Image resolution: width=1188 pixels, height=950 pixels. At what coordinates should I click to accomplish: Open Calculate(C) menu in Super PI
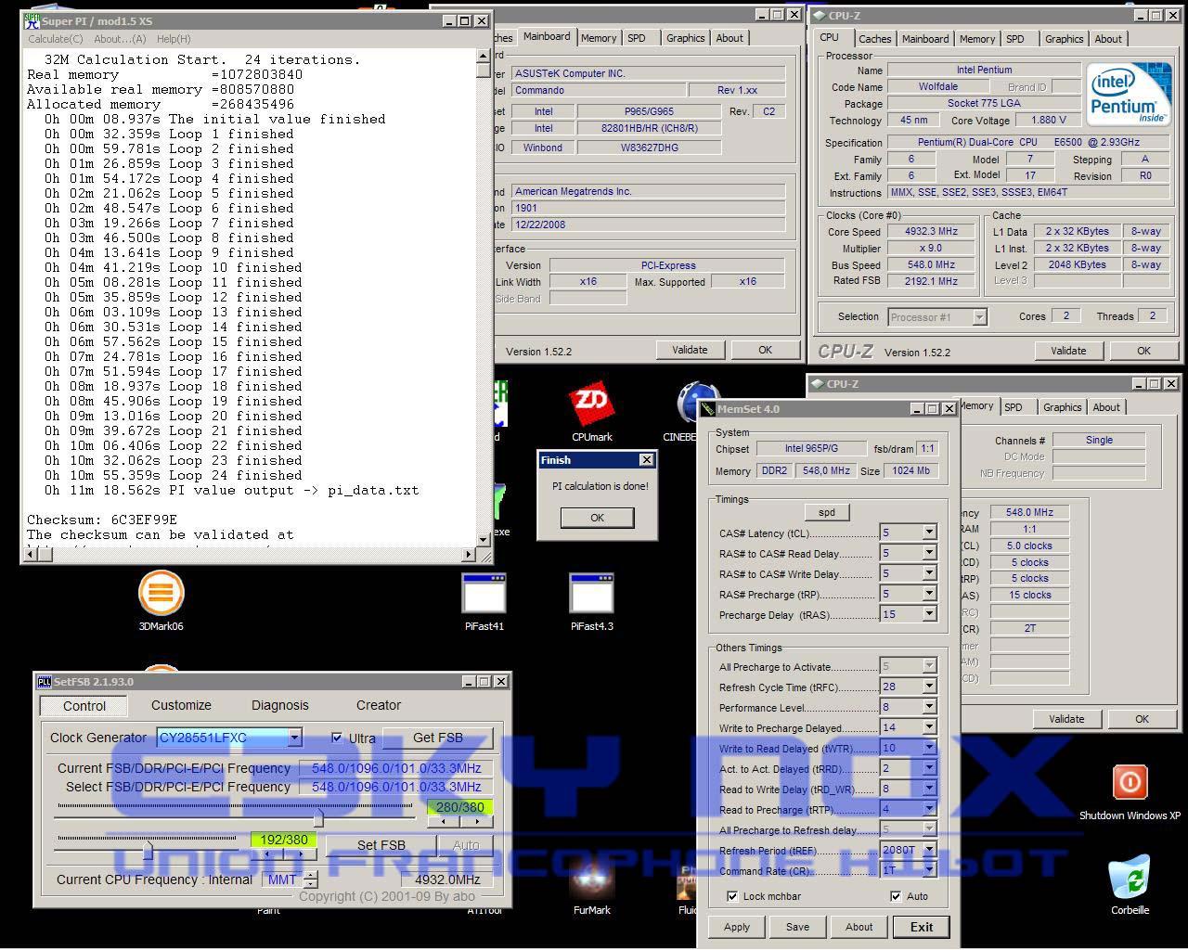(x=55, y=39)
